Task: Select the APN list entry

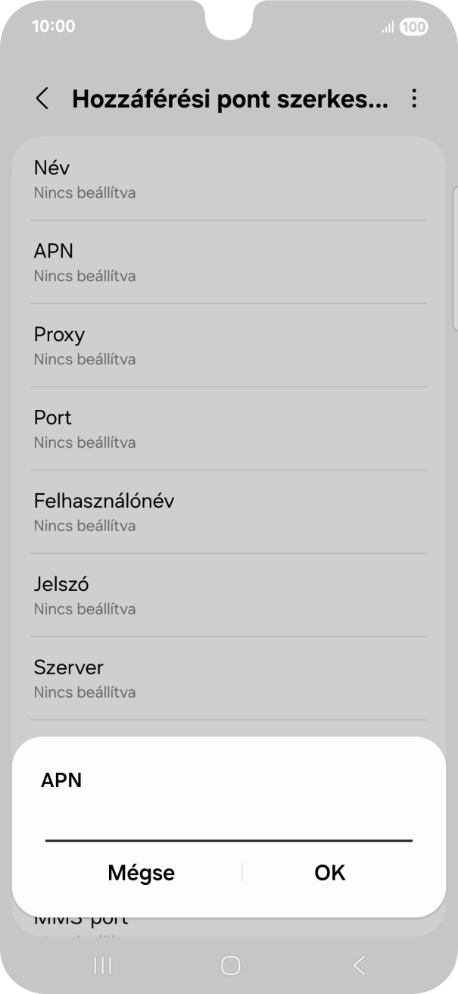Action: click(227, 262)
